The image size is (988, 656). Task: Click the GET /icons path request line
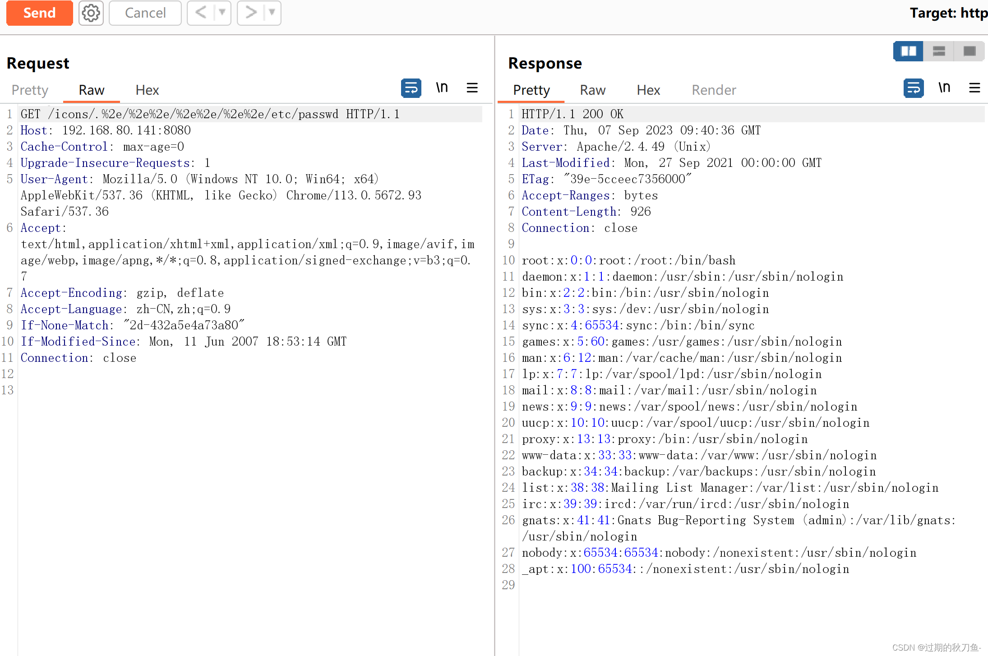210,114
